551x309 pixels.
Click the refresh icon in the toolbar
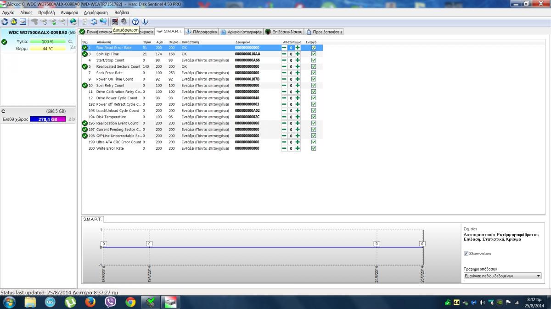pos(5,22)
